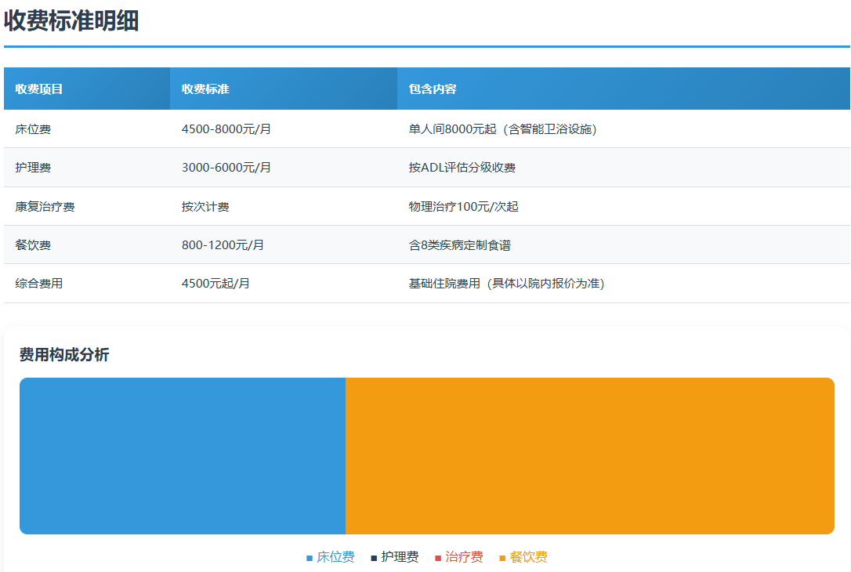Click the 含8类疾病定制食谱 description

tap(460, 245)
